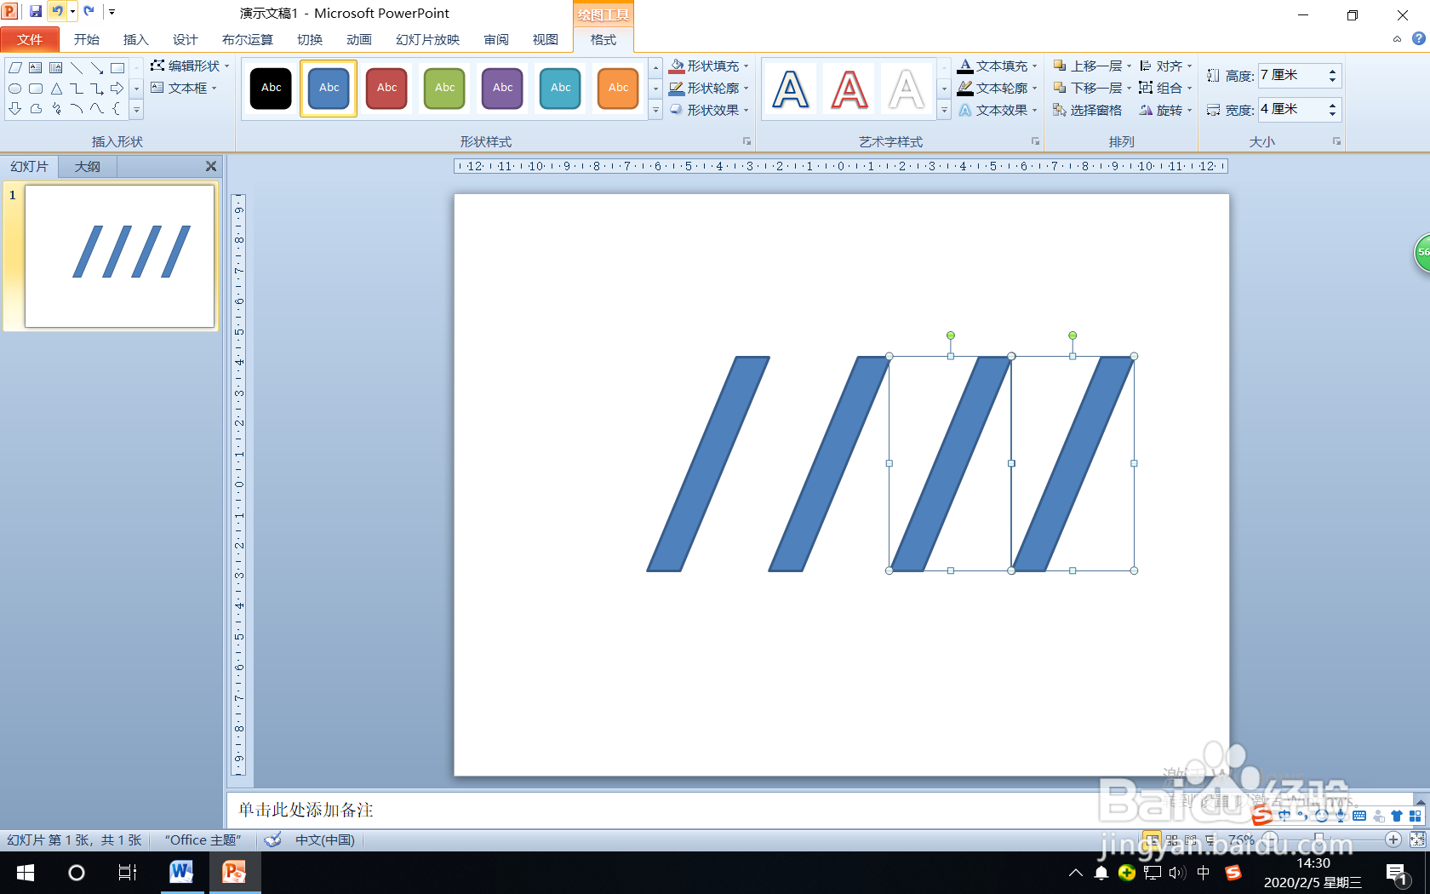
Task: Select the rectangle shape tool
Action: pos(117,67)
